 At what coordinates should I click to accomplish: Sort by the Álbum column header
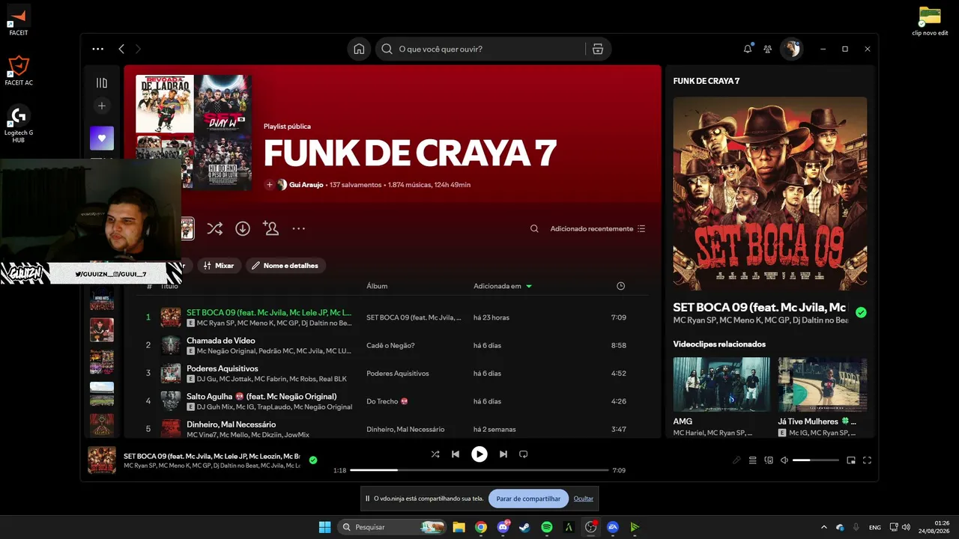(377, 286)
